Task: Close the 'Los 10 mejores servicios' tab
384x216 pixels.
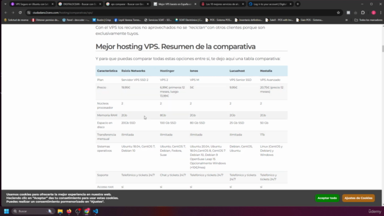Action: [x=242, y=4]
